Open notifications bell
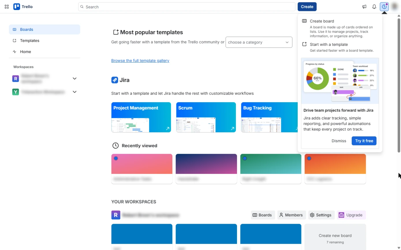 [374, 7]
